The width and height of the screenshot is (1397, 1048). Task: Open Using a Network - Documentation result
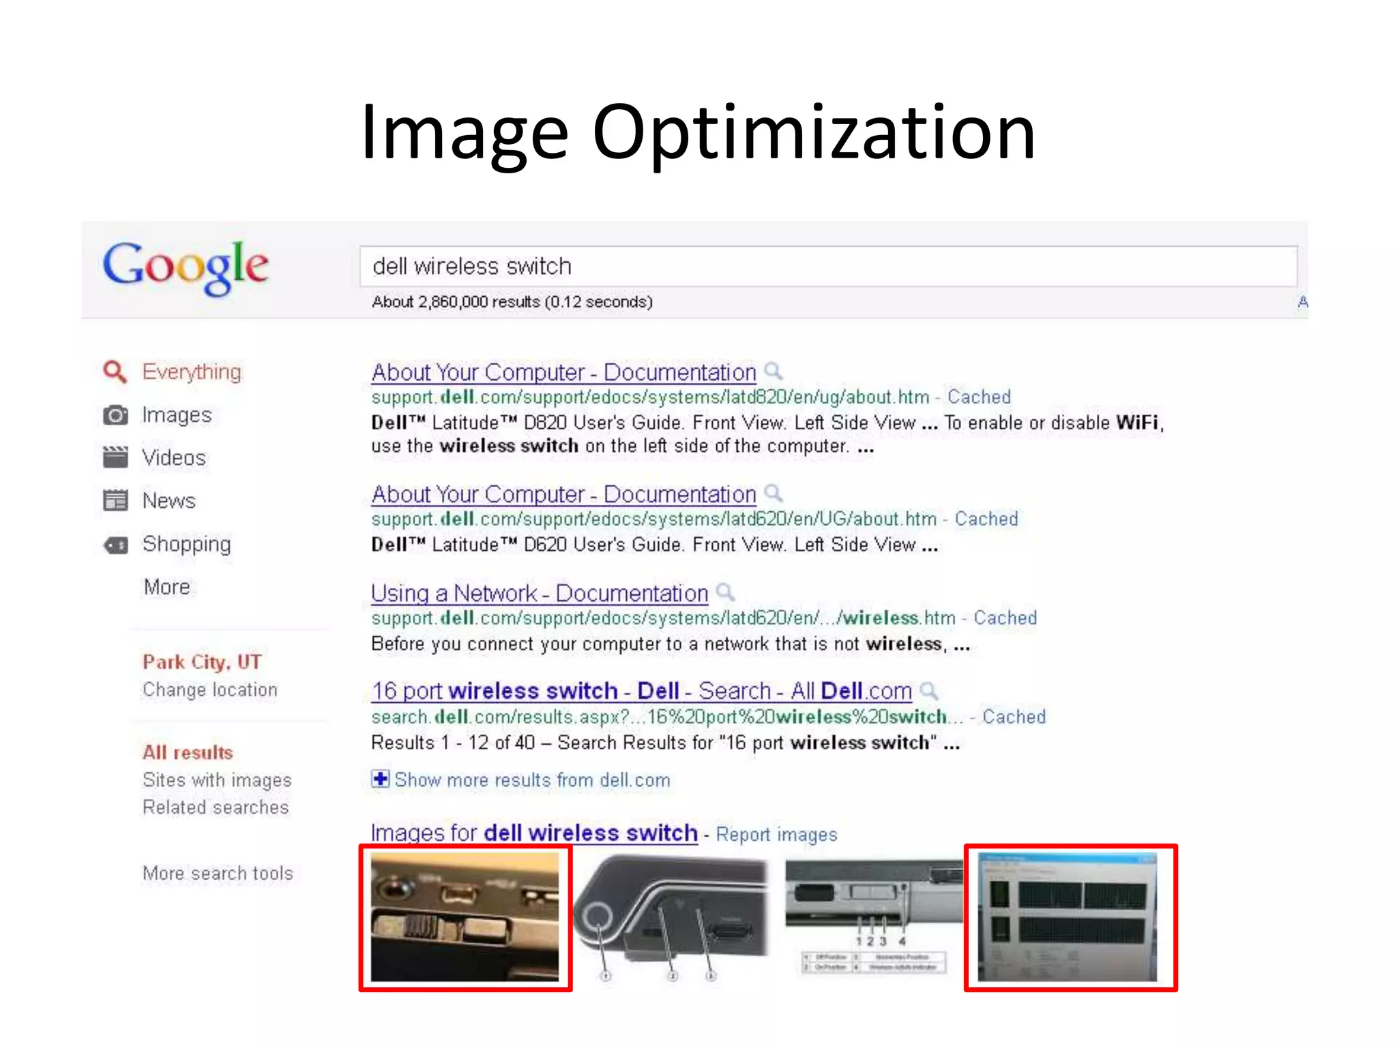tap(540, 594)
